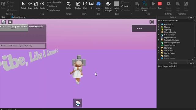
Task: Click the Color swatch in Edit group
Action: point(116,4)
